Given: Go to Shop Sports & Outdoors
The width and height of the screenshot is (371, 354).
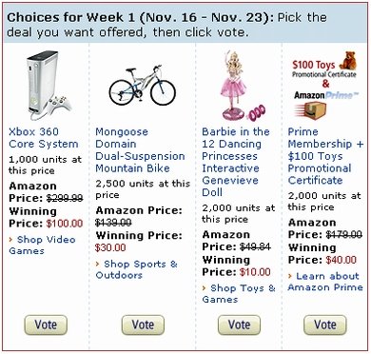Looking at the screenshot, I should click(136, 269).
